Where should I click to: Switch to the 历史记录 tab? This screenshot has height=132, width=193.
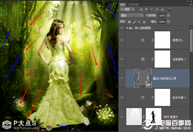[133, 5]
